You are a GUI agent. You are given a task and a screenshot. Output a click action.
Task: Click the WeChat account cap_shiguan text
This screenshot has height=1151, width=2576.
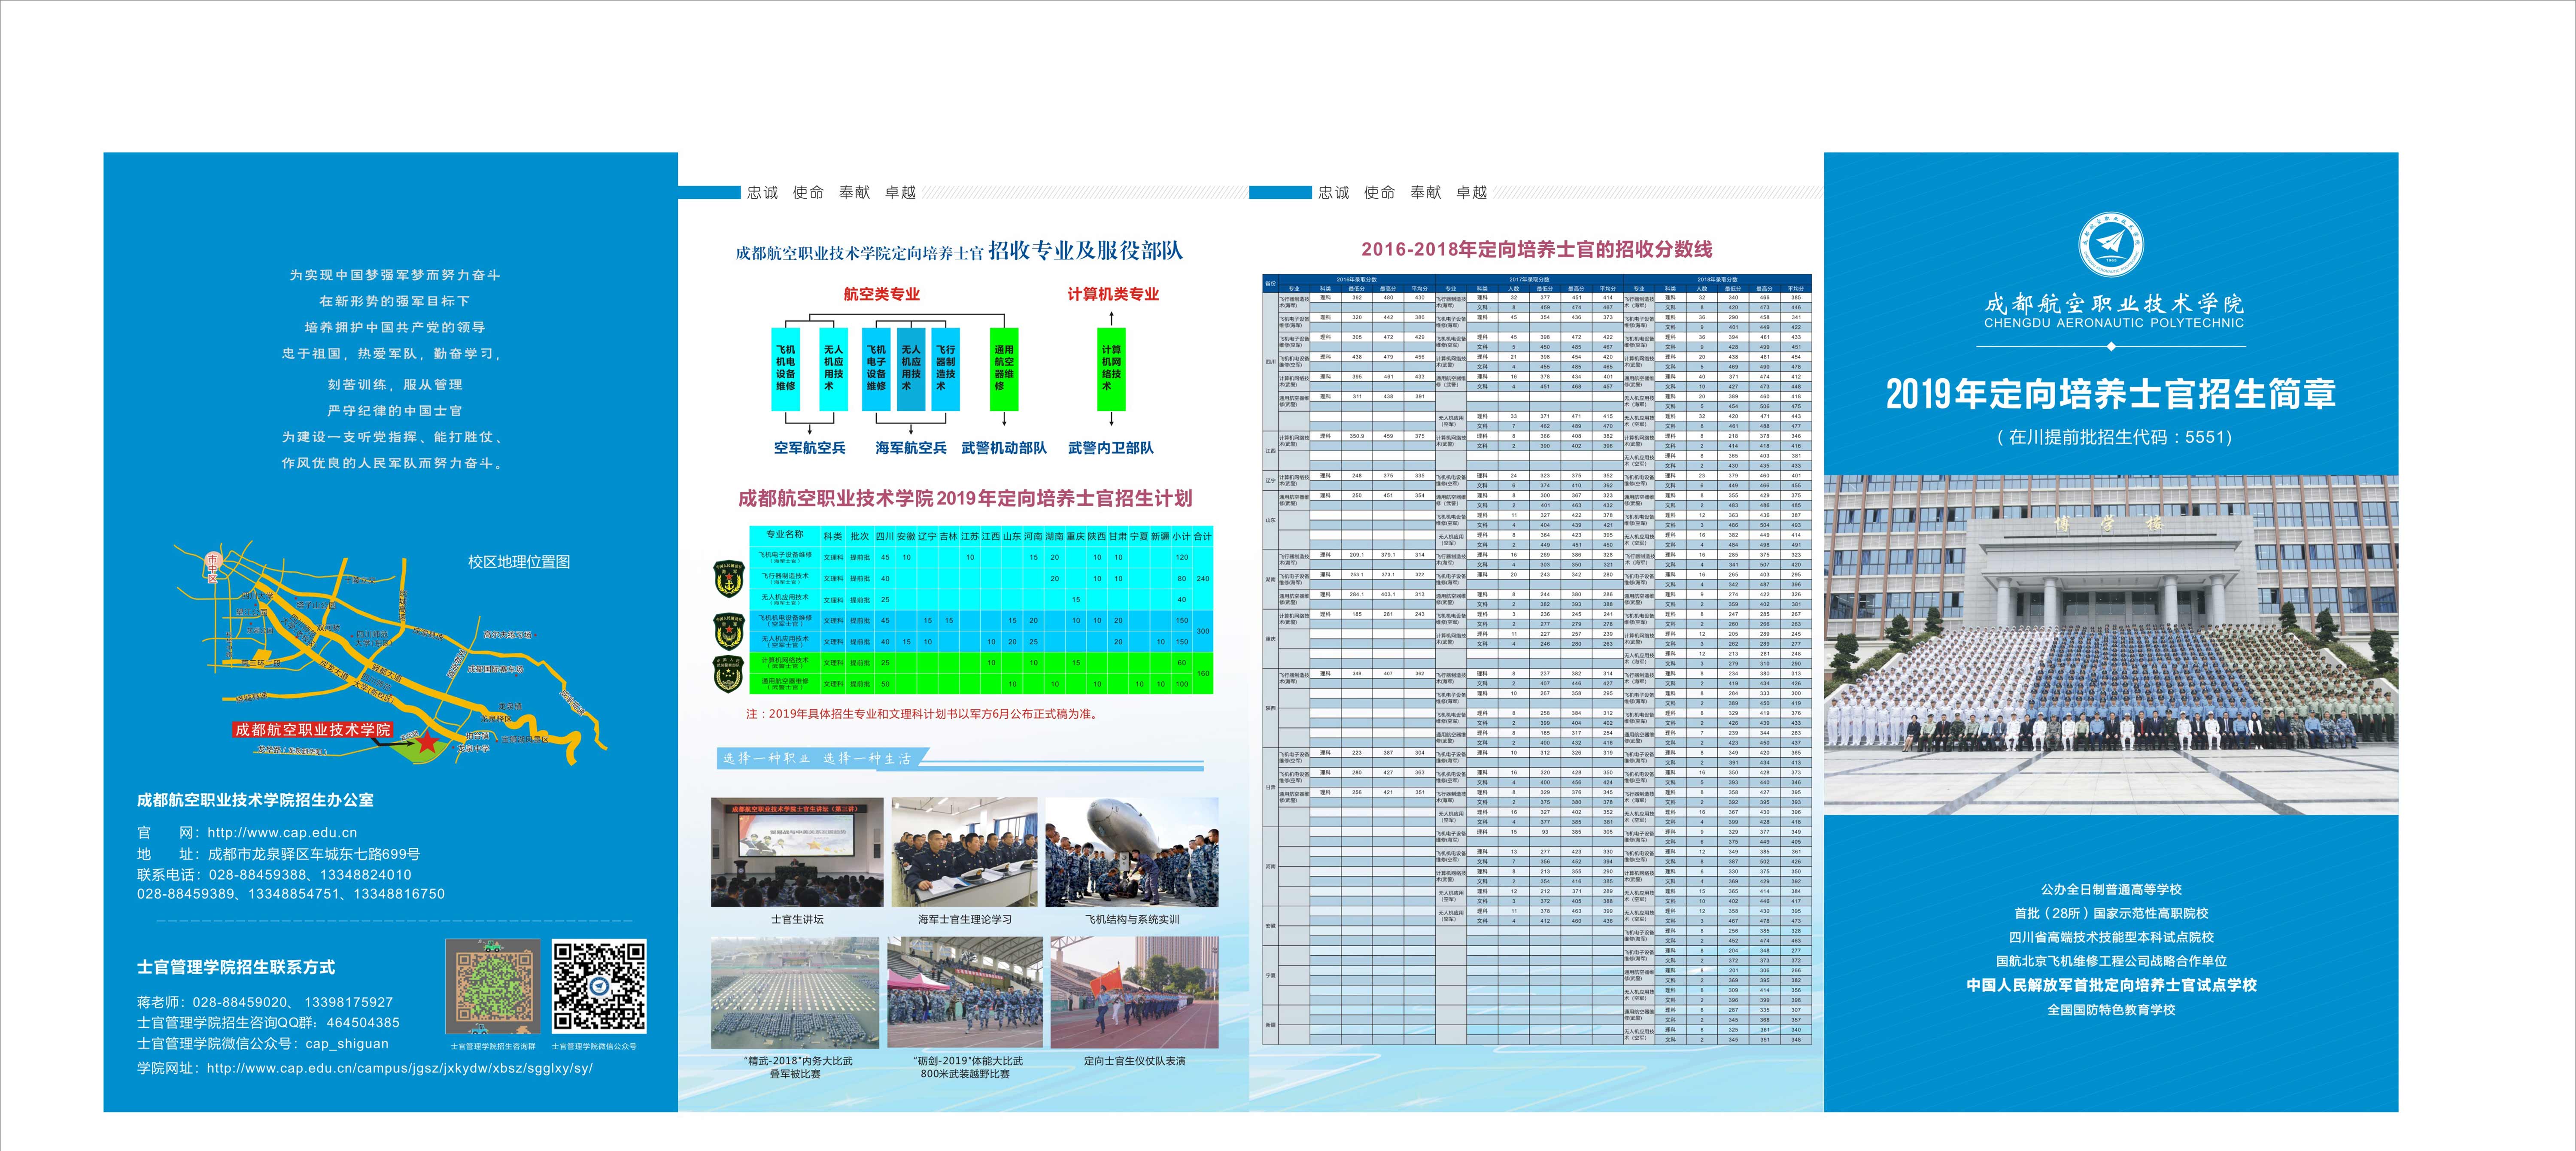[x=347, y=1044]
